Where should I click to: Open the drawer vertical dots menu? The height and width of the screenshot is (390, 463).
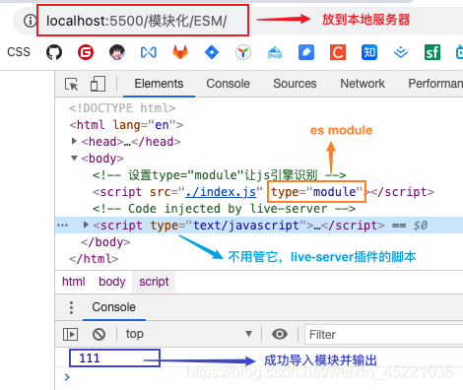point(71,307)
